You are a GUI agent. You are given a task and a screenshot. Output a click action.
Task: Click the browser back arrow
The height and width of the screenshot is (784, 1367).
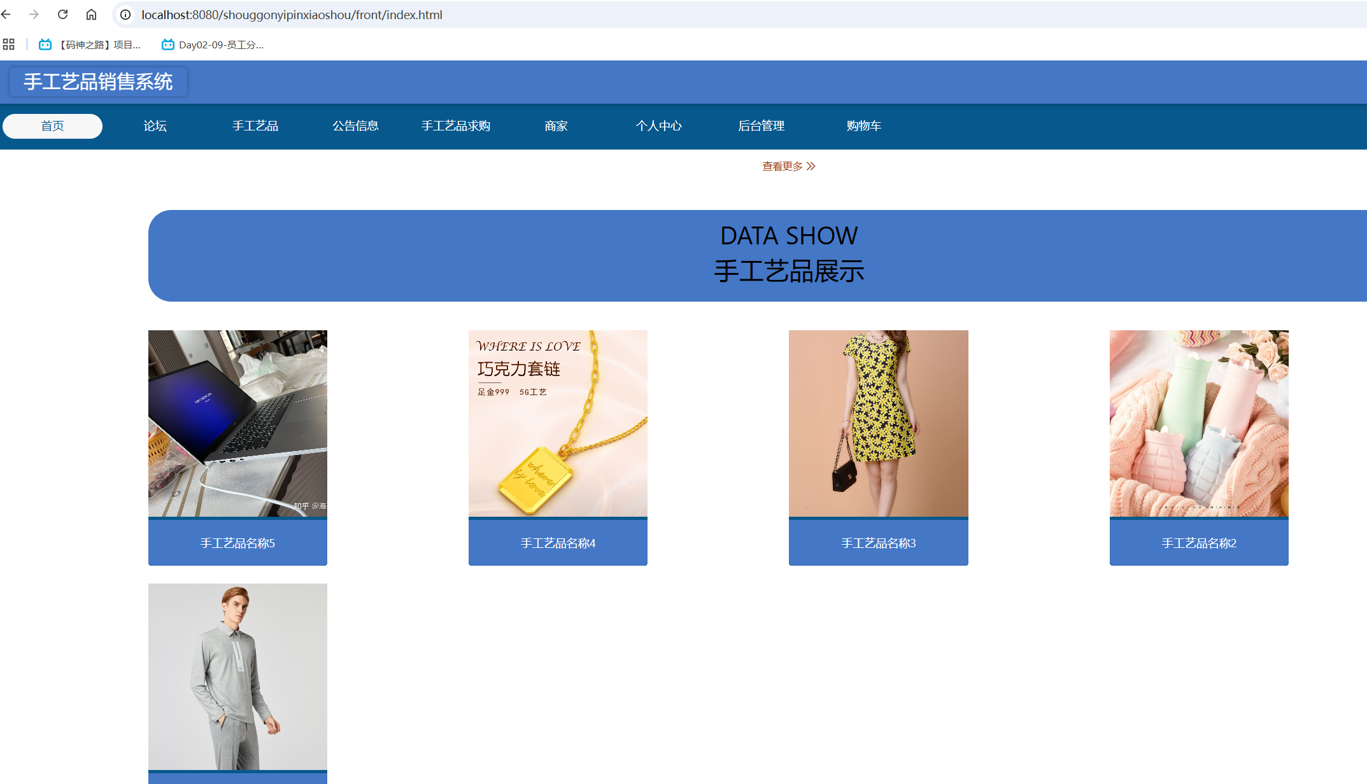tap(6, 15)
